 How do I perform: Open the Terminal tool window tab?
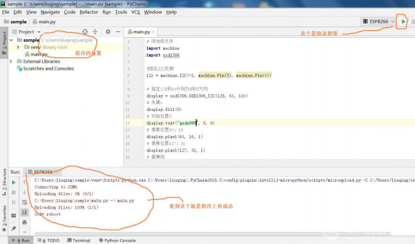pos(79,240)
